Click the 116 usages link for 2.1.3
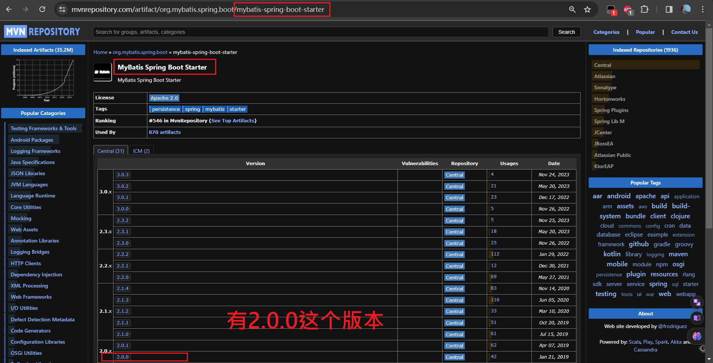The height and width of the screenshot is (363, 713). click(x=495, y=299)
